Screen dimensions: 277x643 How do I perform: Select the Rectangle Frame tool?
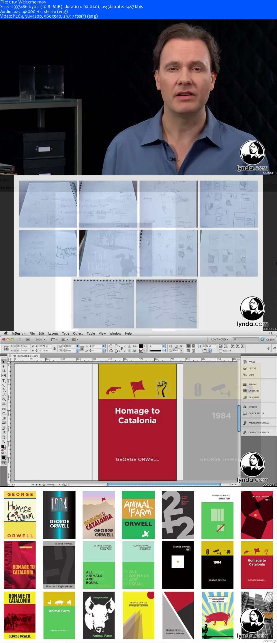click(4, 399)
